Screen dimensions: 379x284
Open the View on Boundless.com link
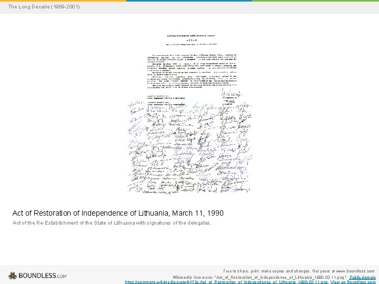[x=353, y=282]
